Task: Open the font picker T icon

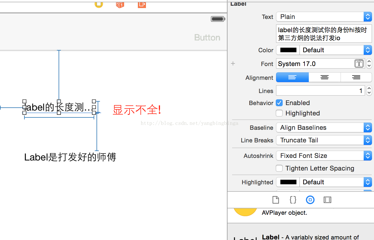Action: pos(359,64)
